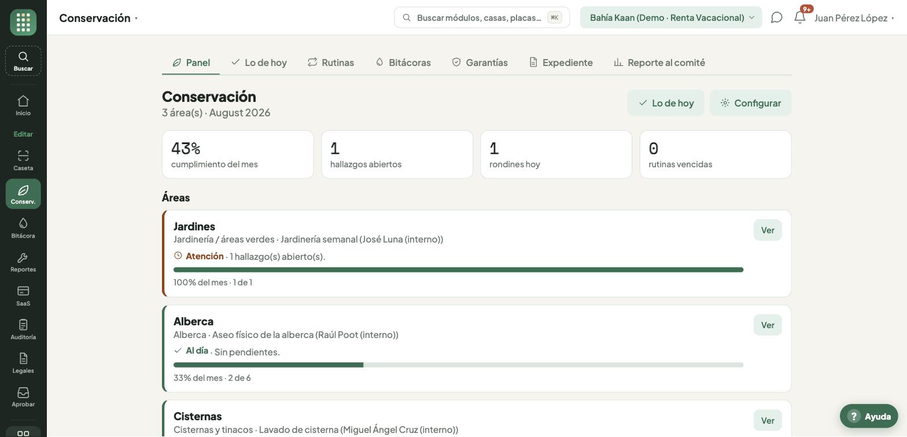Click the rondines hoy stat card
This screenshot has height=437, width=907.
click(556, 155)
